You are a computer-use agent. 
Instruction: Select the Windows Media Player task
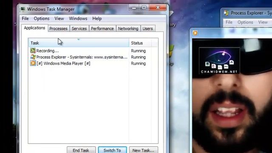pyautogui.click(x=93, y=63)
